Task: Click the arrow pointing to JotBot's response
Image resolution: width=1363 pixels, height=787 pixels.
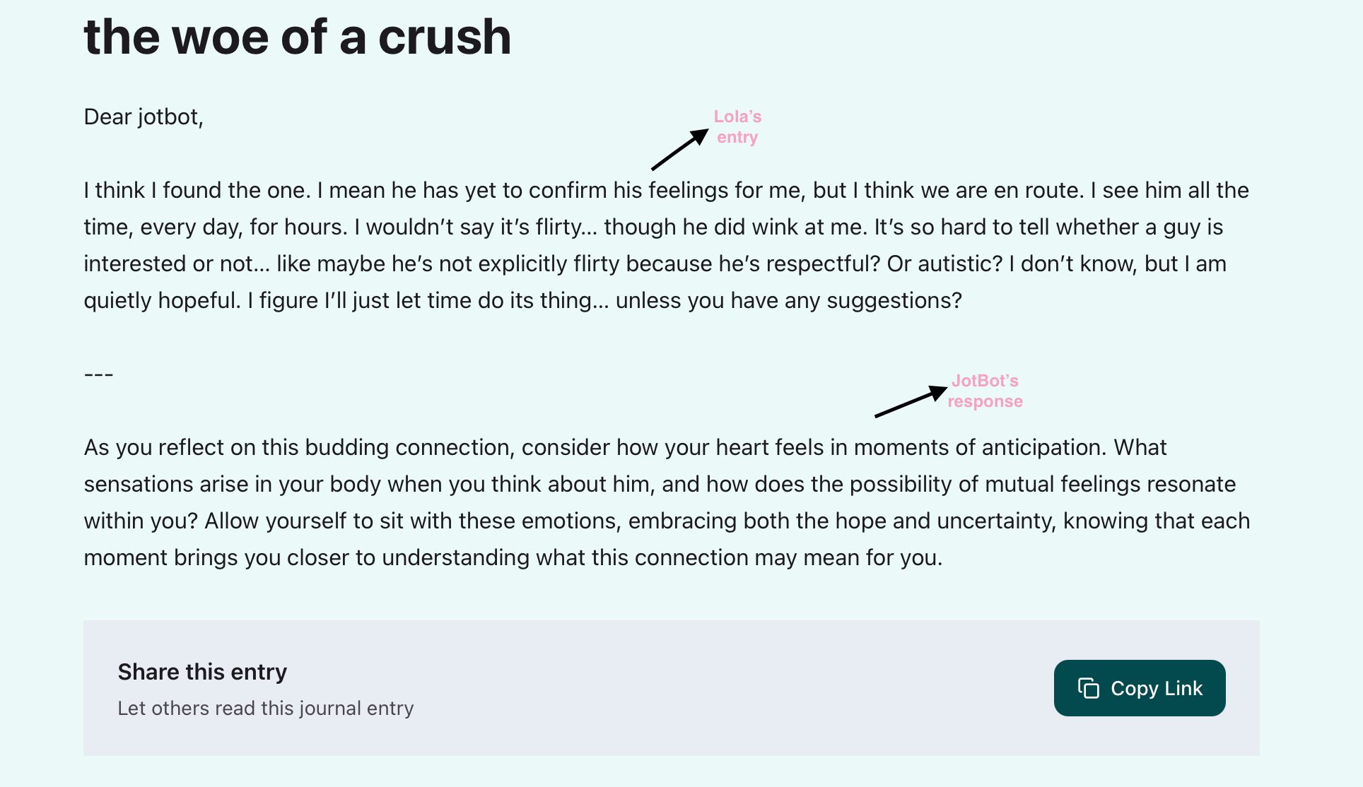Action: [910, 402]
